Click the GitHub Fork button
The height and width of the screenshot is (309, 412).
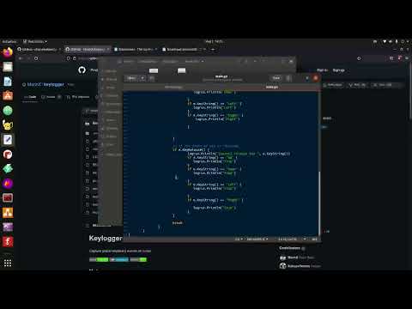pyautogui.click(x=358, y=85)
